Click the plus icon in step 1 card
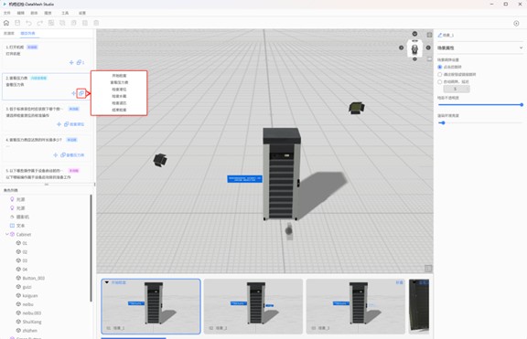The image size is (527, 339). pyautogui.click(x=71, y=62)
